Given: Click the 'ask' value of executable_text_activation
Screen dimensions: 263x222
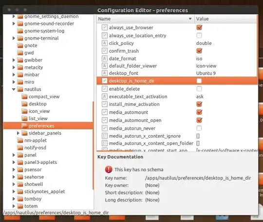Looking at the screenshot, I should [x=200, y=97].
